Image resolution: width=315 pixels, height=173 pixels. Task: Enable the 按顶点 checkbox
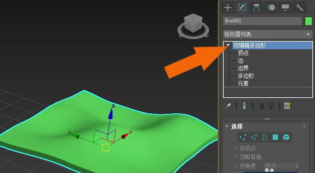[x=236, y=148]
